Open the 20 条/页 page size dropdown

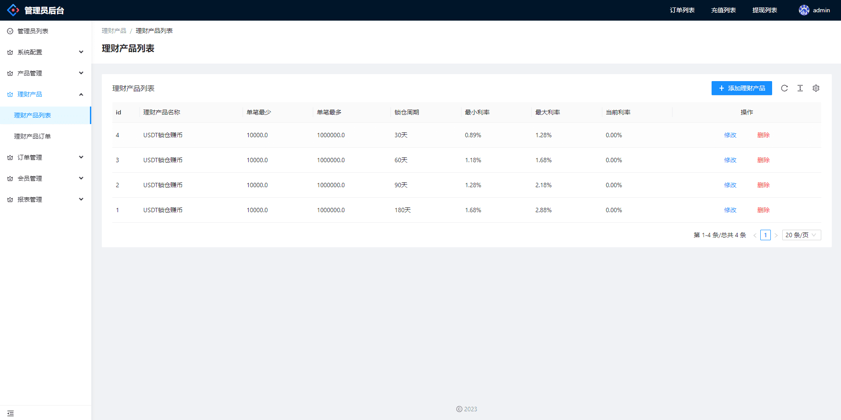(x=801, y=235)
